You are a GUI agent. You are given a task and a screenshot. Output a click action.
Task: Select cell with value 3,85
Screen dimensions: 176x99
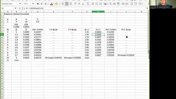coord(87,55)
